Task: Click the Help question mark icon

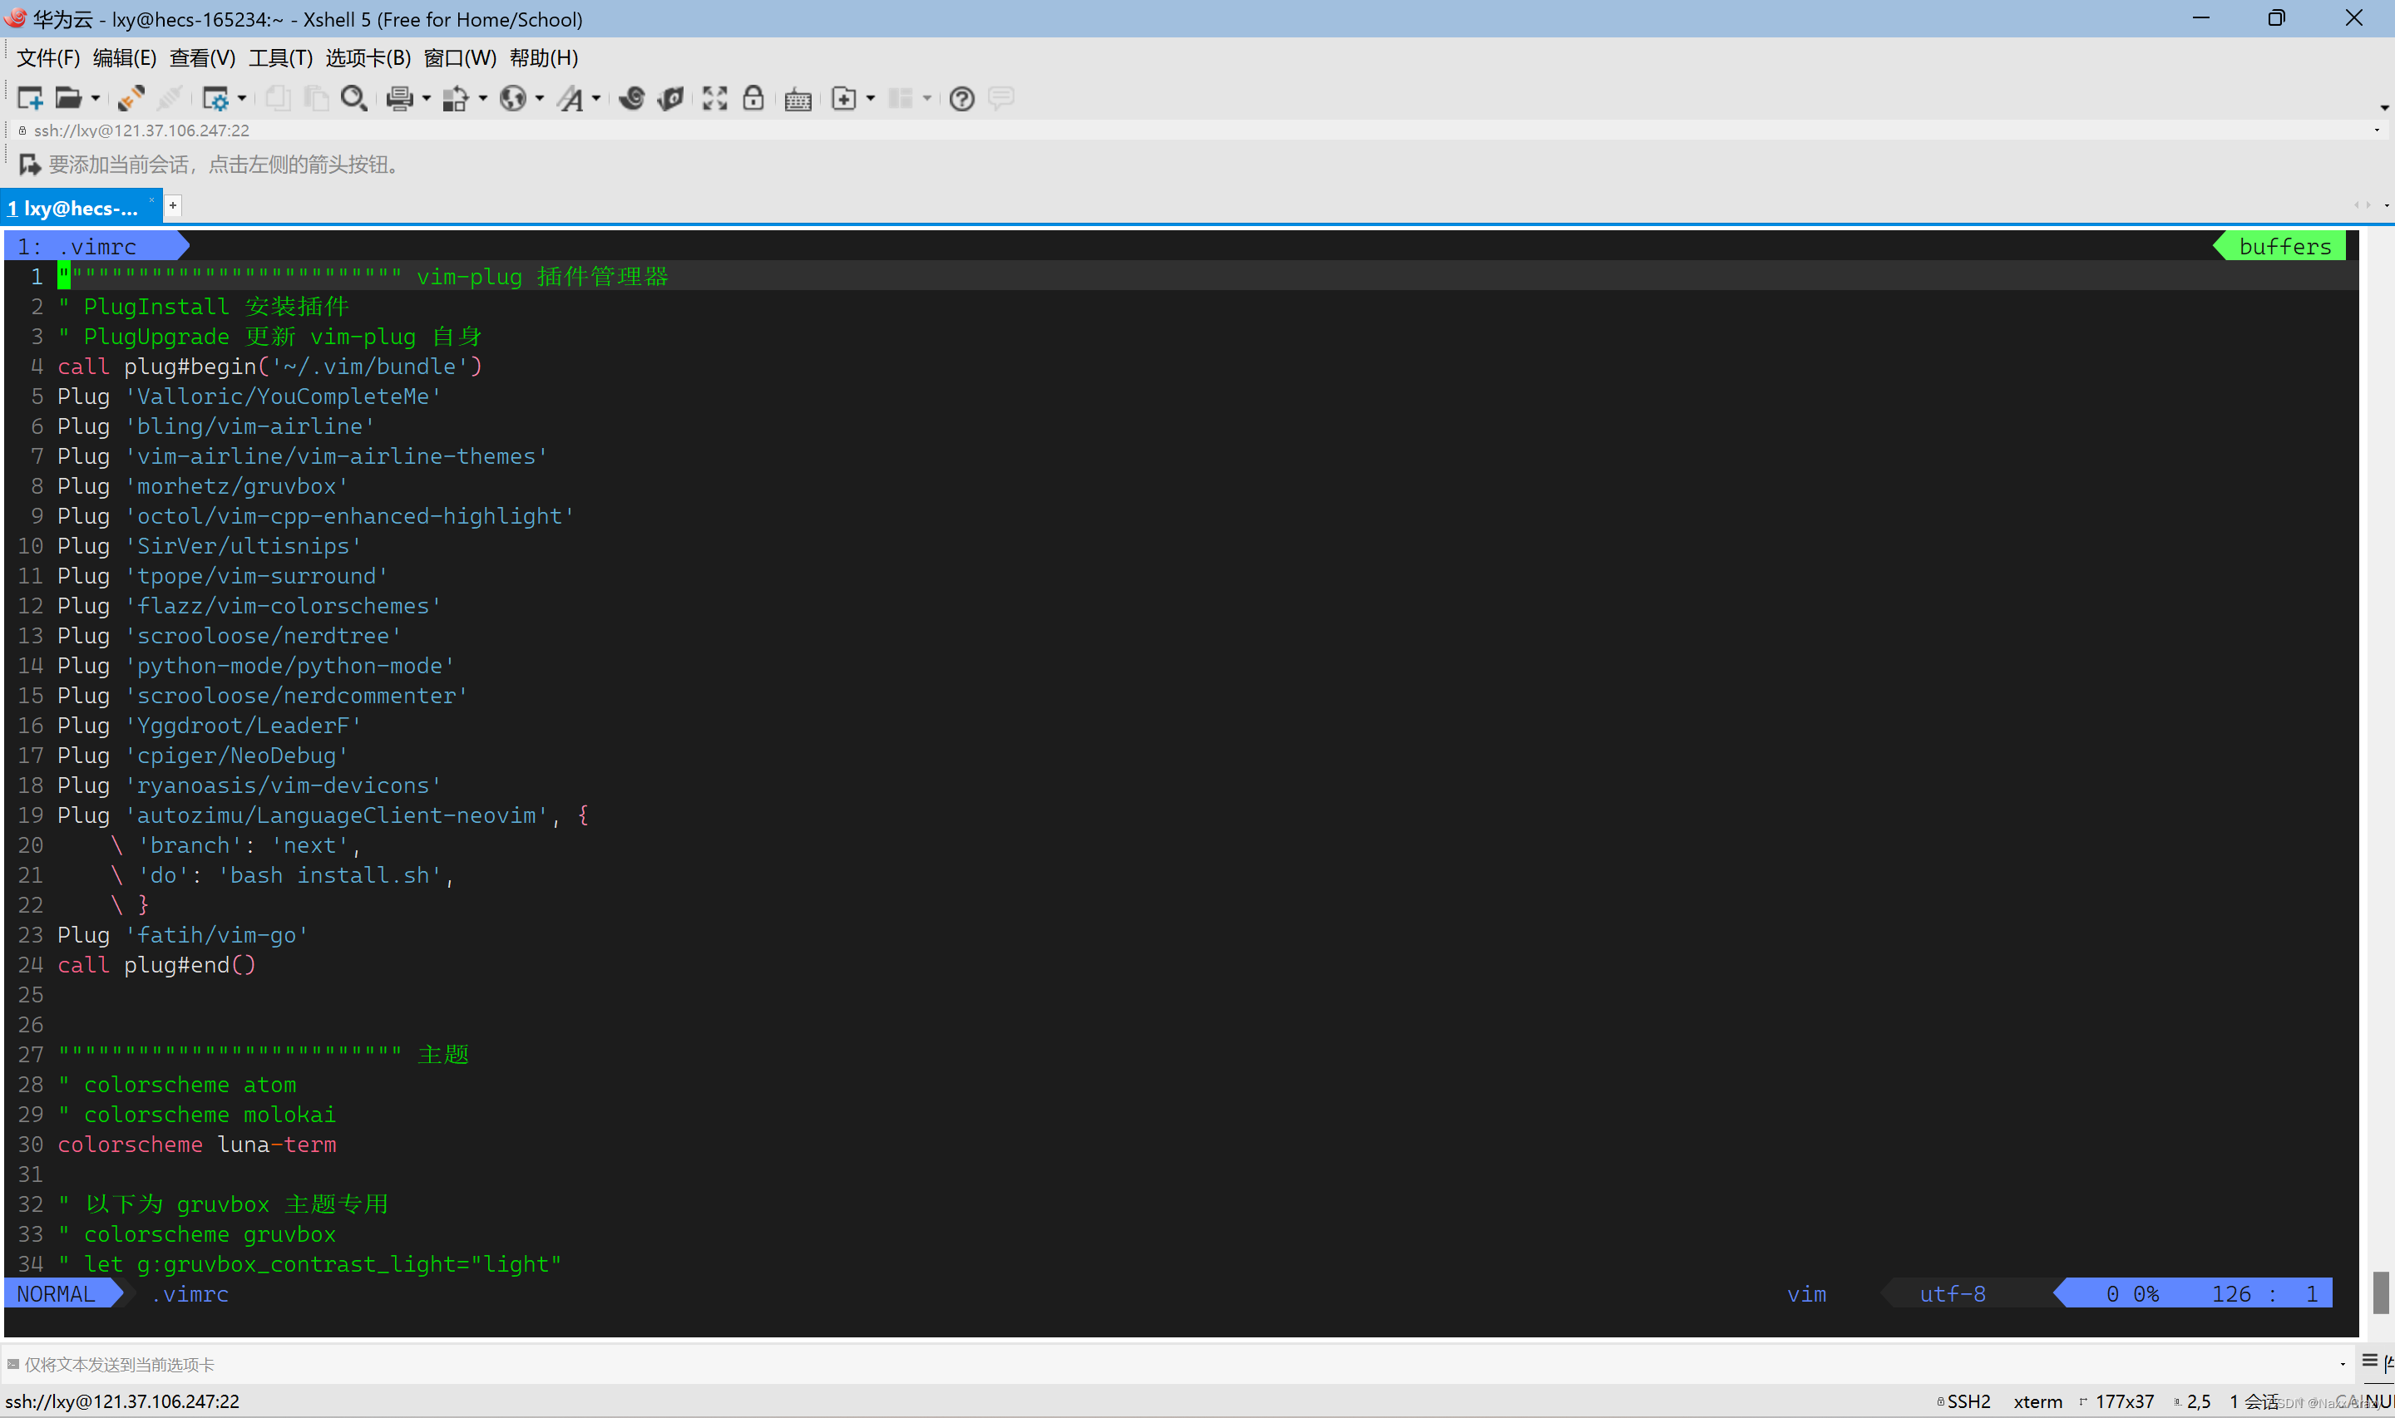Action: pyautogui.click(x=961, y=97)
